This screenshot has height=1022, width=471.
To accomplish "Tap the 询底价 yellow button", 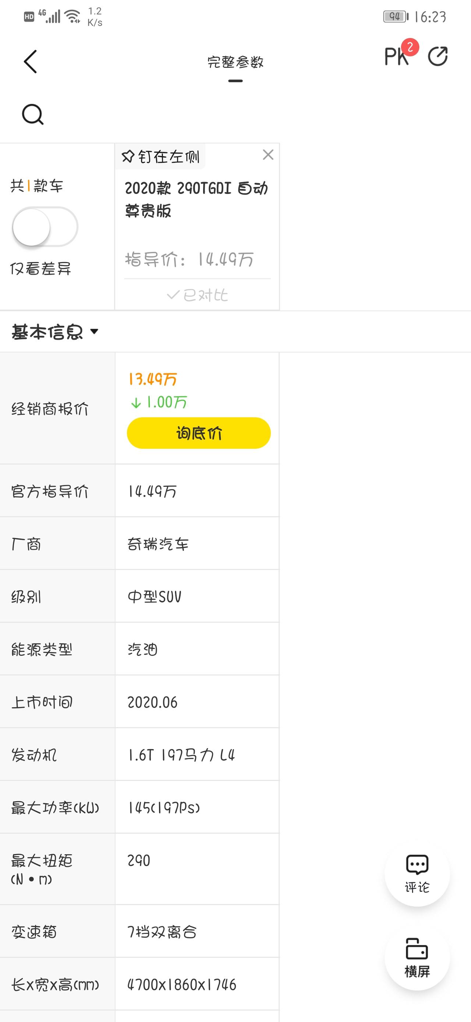I will pyautogui.click(x=199, y=433).
